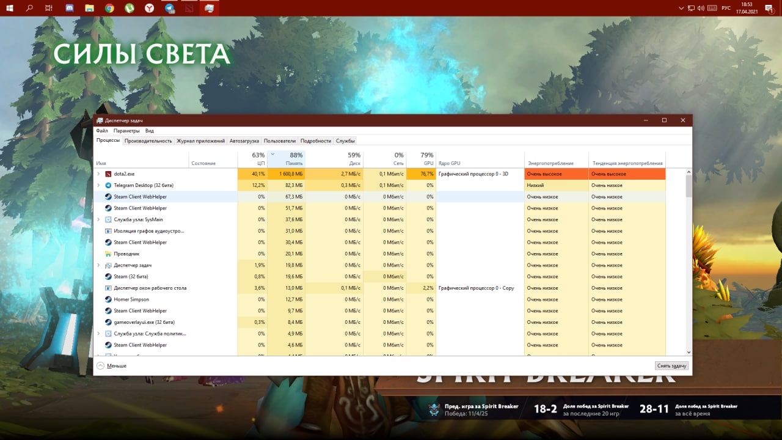Open the Файл menu
This screenshot has height=440, width=782.
tap(102, 131)
